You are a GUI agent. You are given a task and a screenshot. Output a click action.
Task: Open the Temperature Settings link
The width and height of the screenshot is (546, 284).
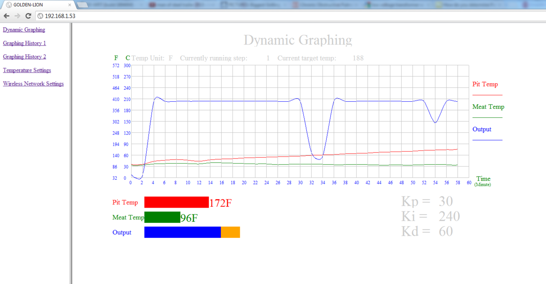[27, 70]
